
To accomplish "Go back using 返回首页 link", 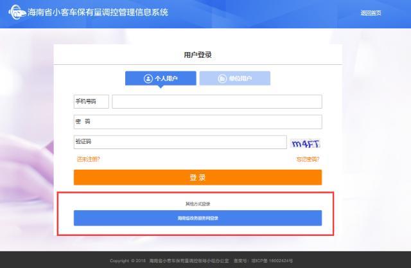I will (x=371, y=13).
